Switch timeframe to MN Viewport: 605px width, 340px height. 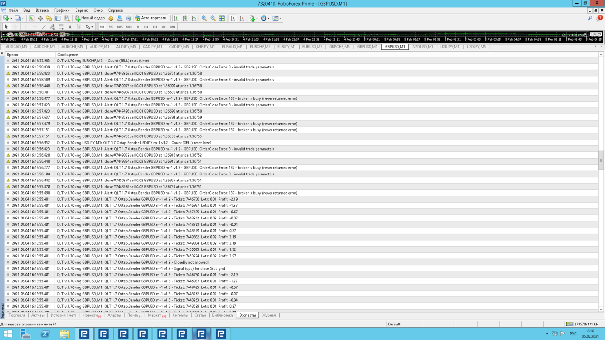(x=173, y=27)
